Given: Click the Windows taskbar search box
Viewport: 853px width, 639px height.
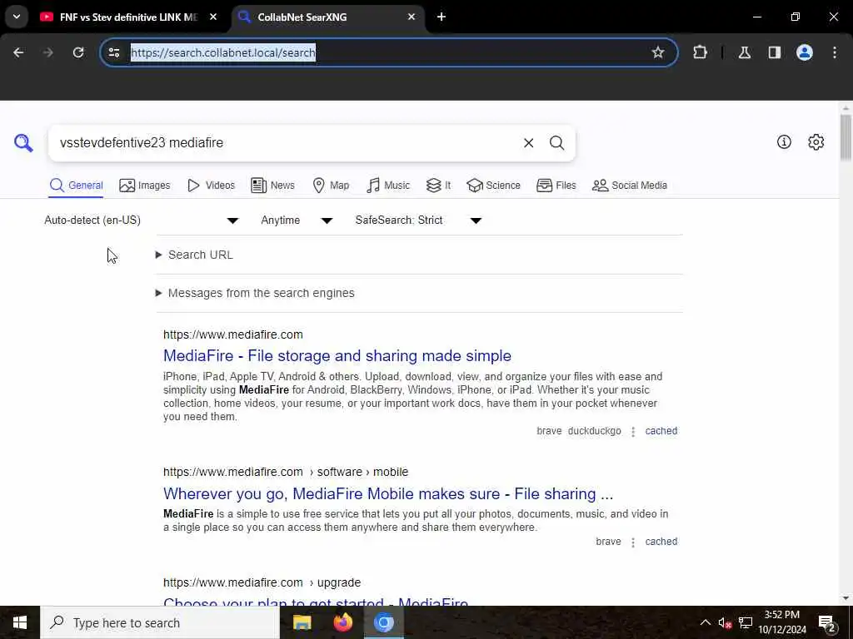Looking at the screenshot, I should 160,622.
